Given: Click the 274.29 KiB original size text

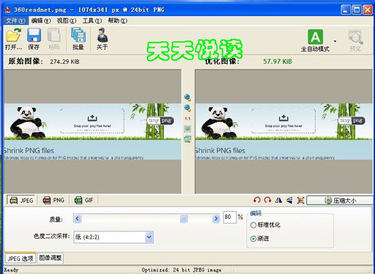Looking at the screenshot, I should tap(64, 62).
